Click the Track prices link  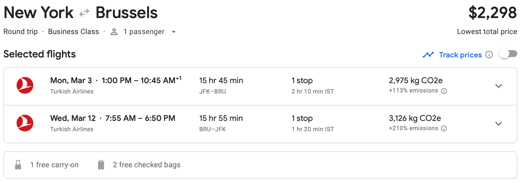coord(460,55)
